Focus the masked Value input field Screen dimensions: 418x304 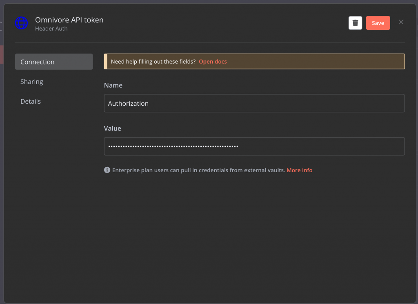tap(254, 146)
